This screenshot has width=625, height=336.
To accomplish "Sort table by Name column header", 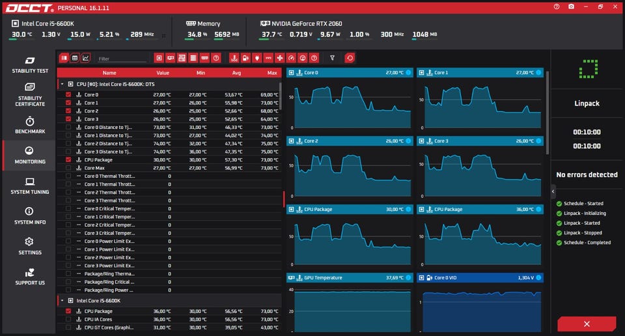I will (109, 73).
